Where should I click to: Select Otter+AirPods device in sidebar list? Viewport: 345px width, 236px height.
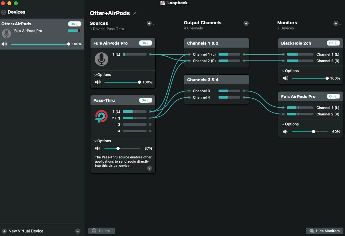tap(42, 34)
